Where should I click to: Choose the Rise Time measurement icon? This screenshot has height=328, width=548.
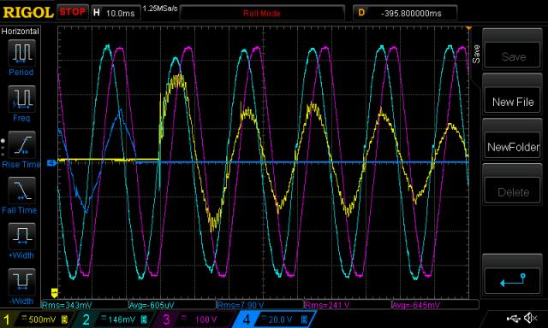[x=21, y=144]
